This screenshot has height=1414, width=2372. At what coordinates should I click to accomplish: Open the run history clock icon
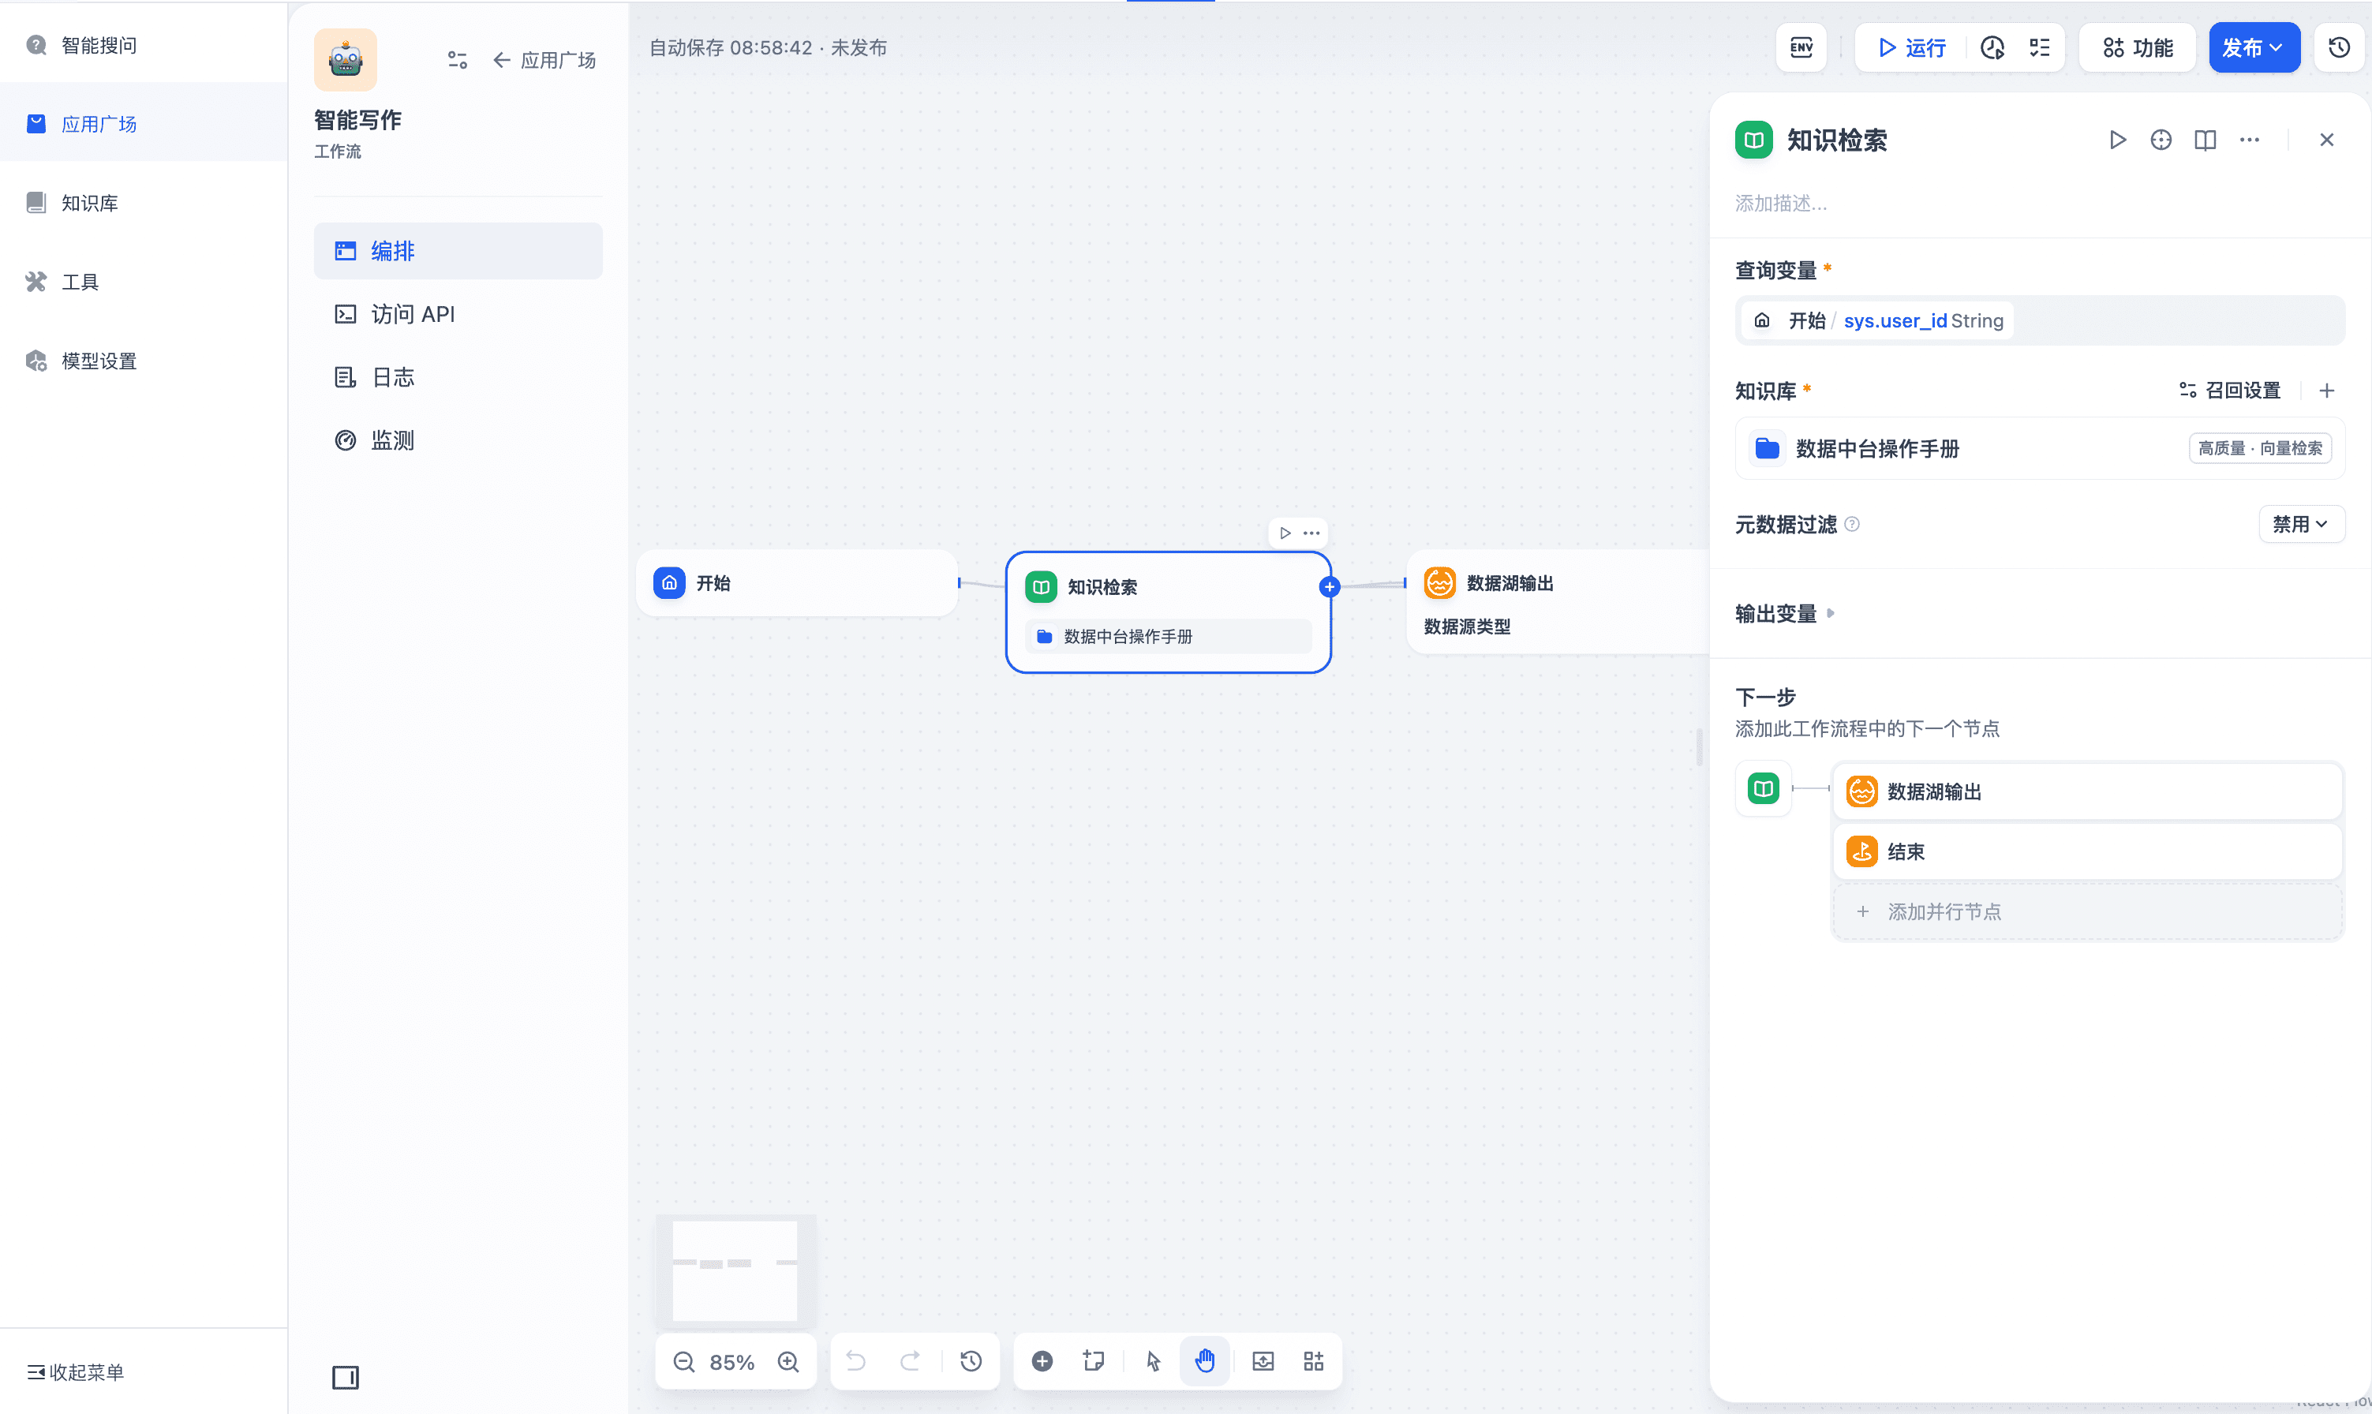[x=1992, y=47]
